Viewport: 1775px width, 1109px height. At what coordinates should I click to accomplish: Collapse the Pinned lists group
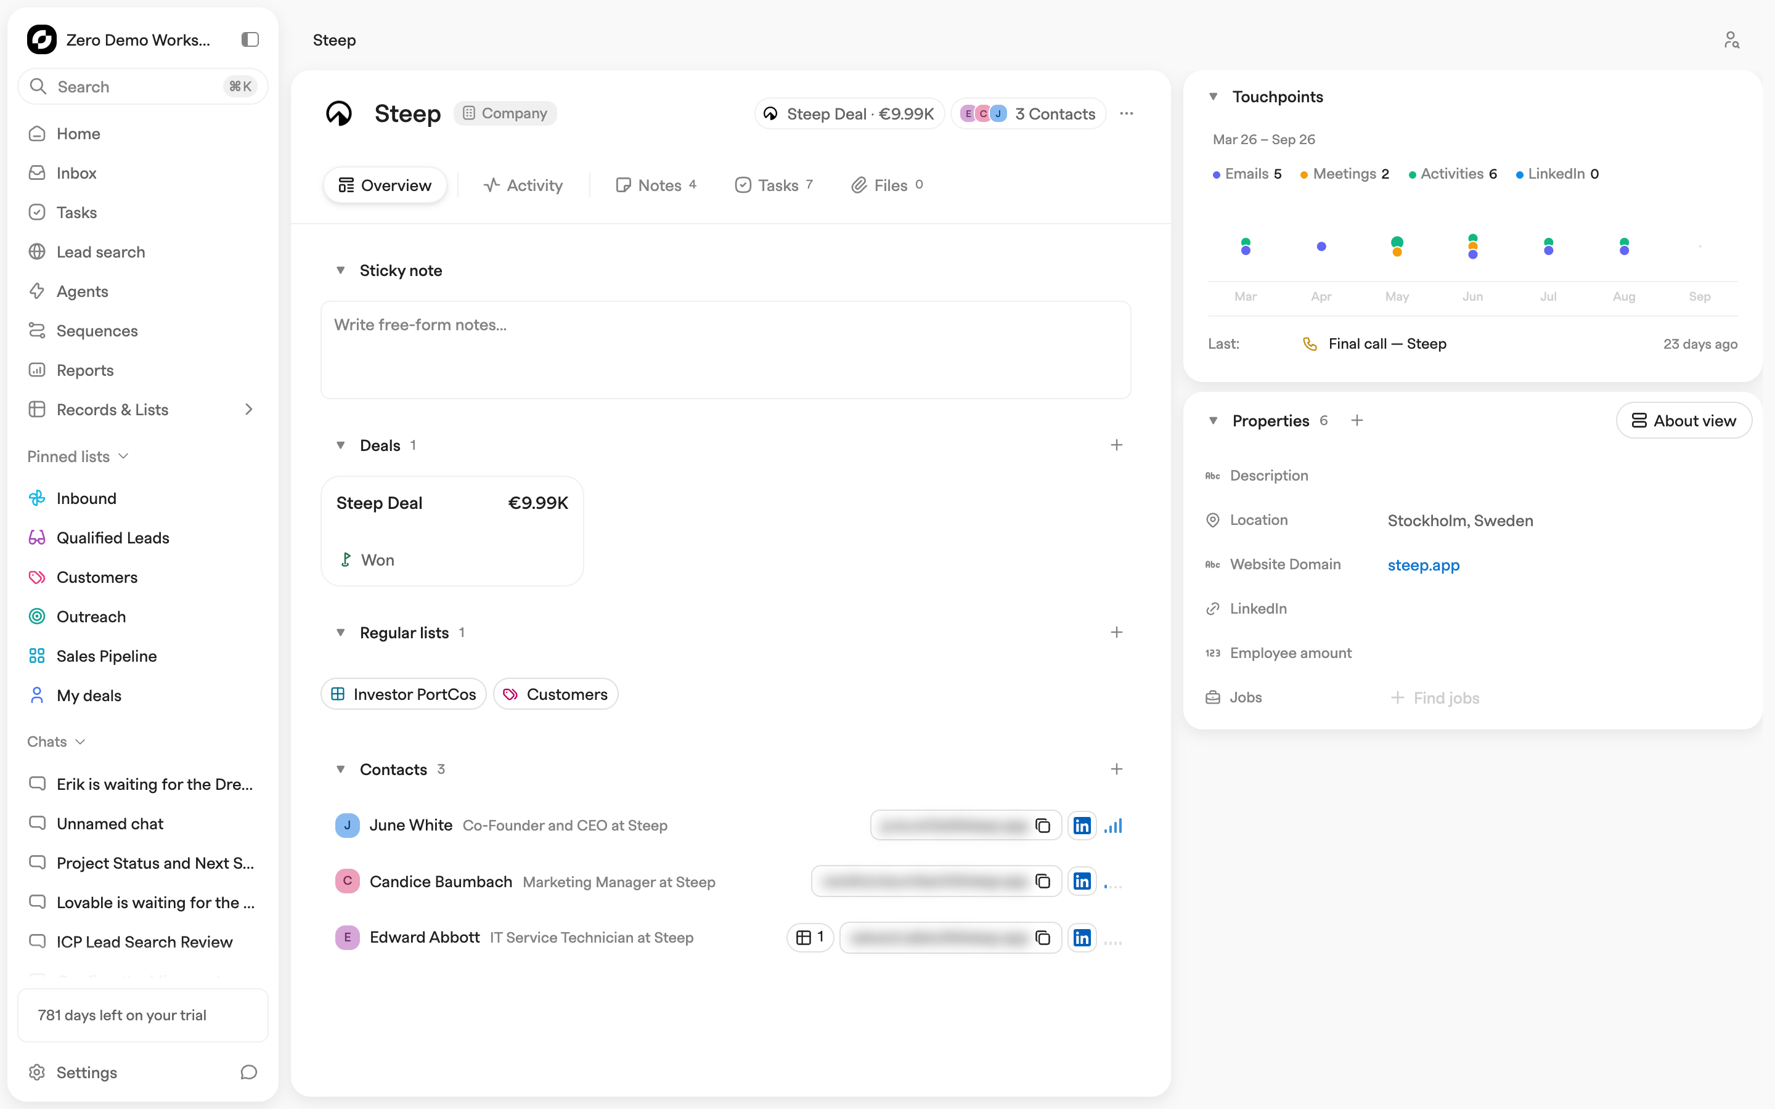[x=78, y=456]
